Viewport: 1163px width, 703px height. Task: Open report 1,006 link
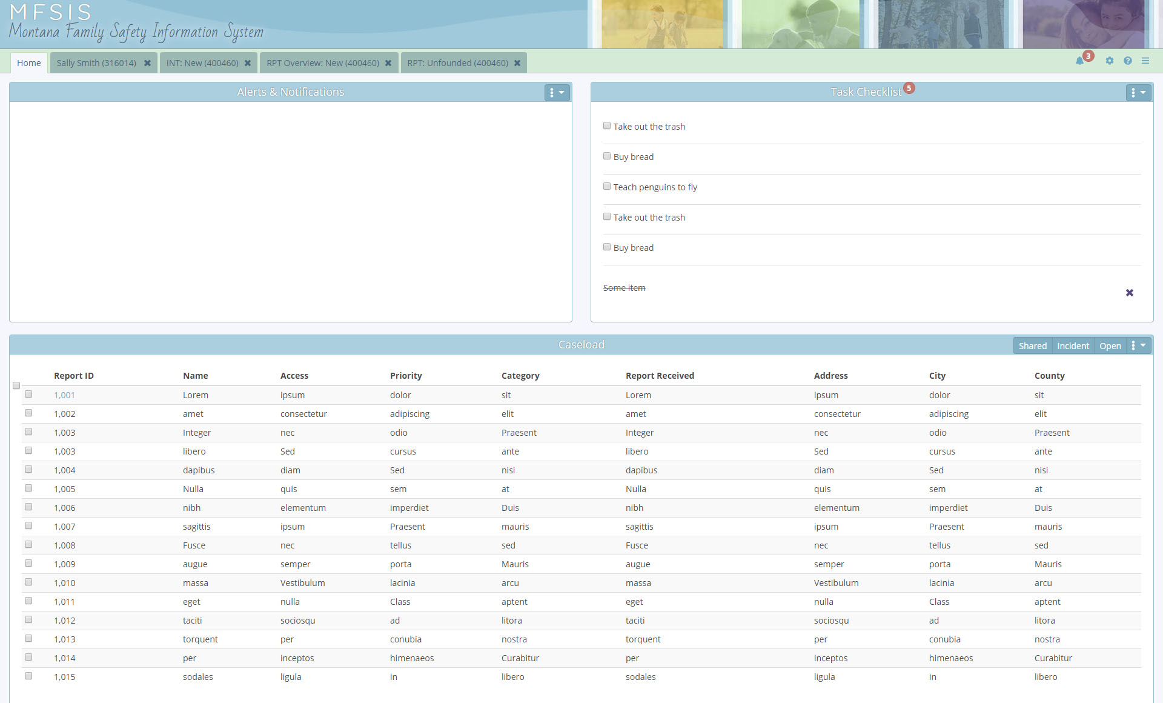64,508
